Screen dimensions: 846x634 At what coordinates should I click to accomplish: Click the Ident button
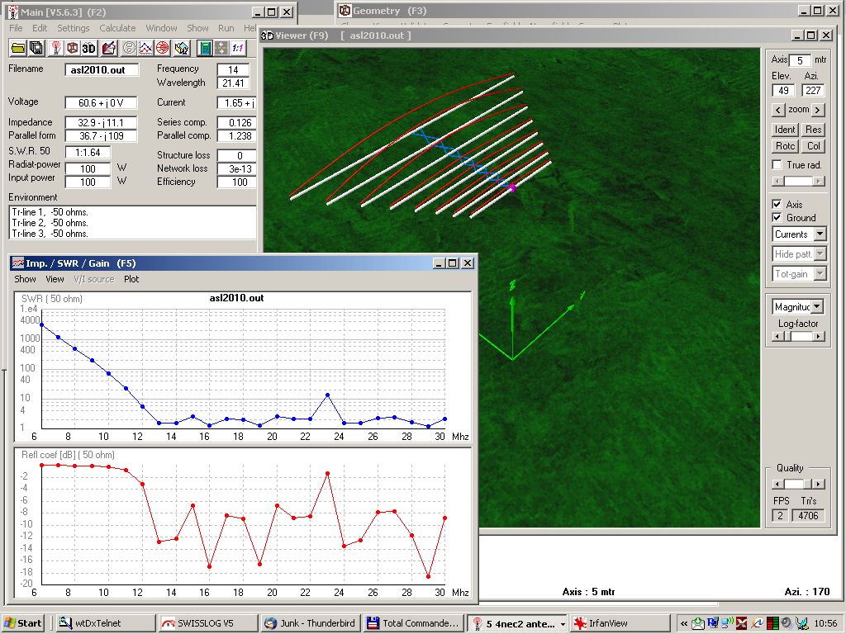[x=785, y=130]
